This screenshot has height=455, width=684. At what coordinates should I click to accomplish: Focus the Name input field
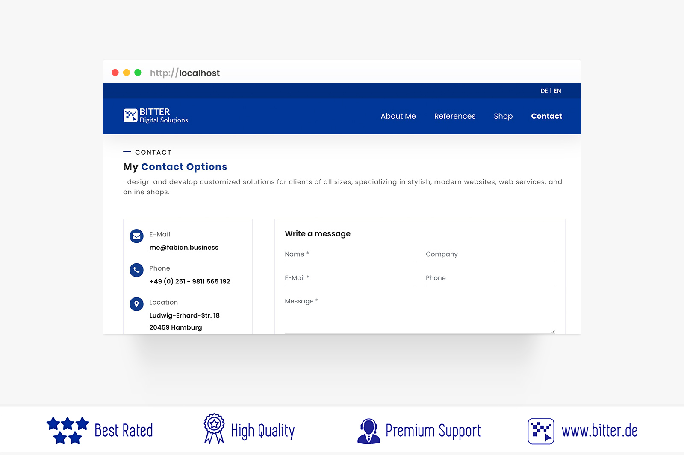pyautogui.click(x=349, y=254)
